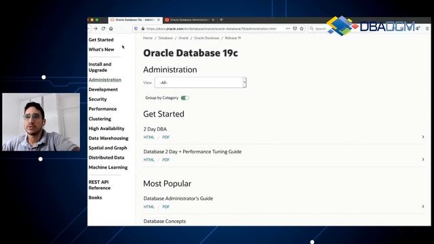Open Clustering sidebar section
The height and width of the screenshot is (244, 434).
coord(100,119)
